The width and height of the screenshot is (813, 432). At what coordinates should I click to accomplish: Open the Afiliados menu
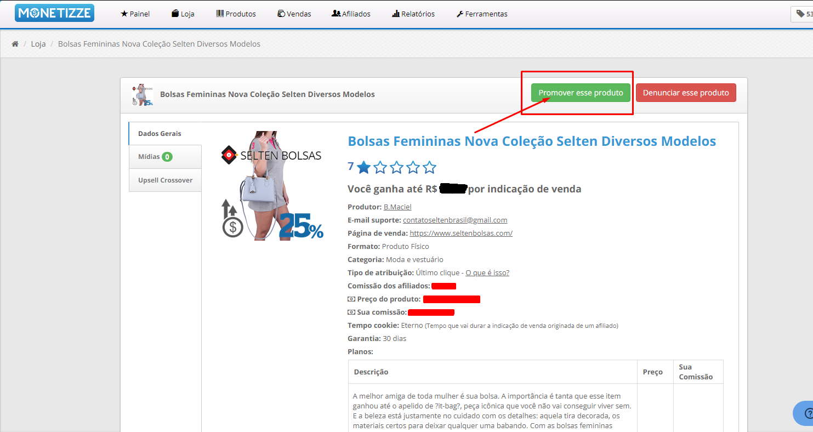[351, 14]
